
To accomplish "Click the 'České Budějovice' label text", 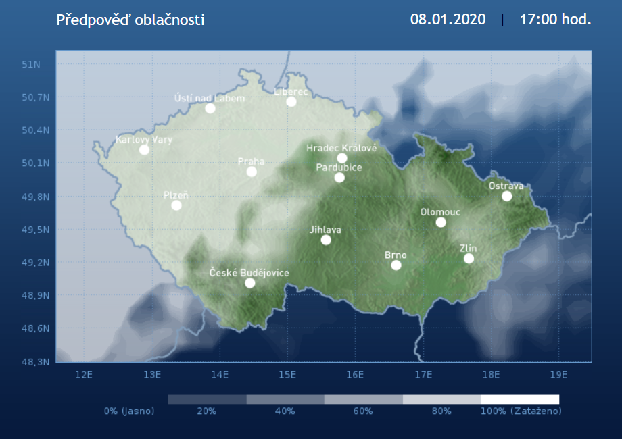I will tap(249, 273).
